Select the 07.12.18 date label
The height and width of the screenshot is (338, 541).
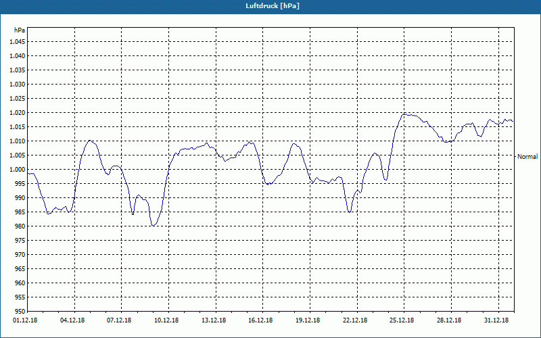click(119, 320)
